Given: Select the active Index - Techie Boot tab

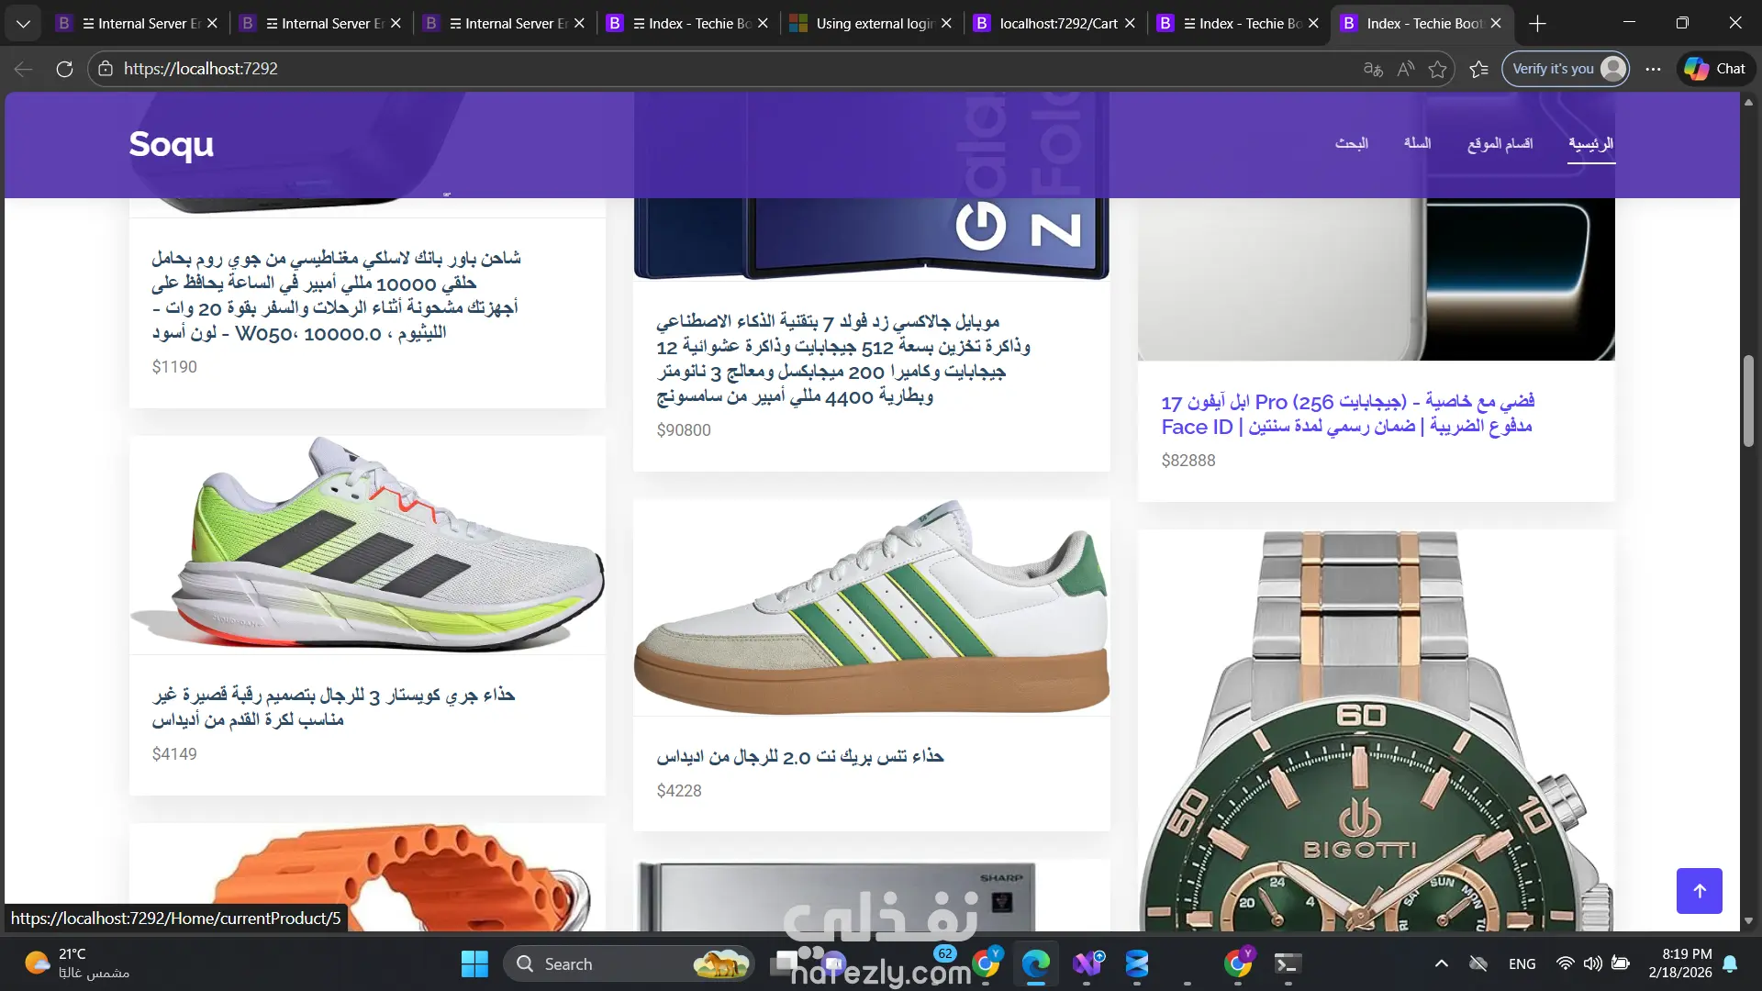Looking at the screenshot, I should (x=1423, y=24).
